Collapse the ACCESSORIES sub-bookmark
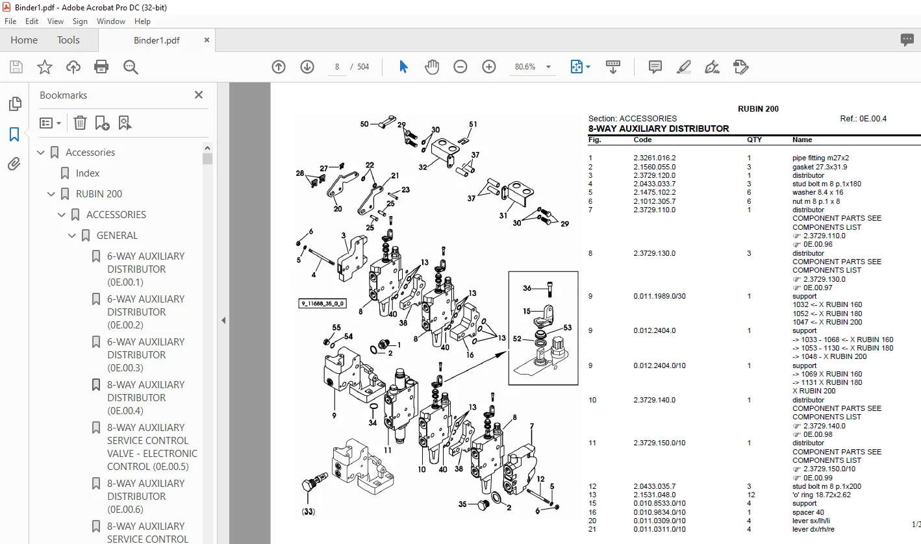This screenshot has height=544, width=921. coord(62,215)
